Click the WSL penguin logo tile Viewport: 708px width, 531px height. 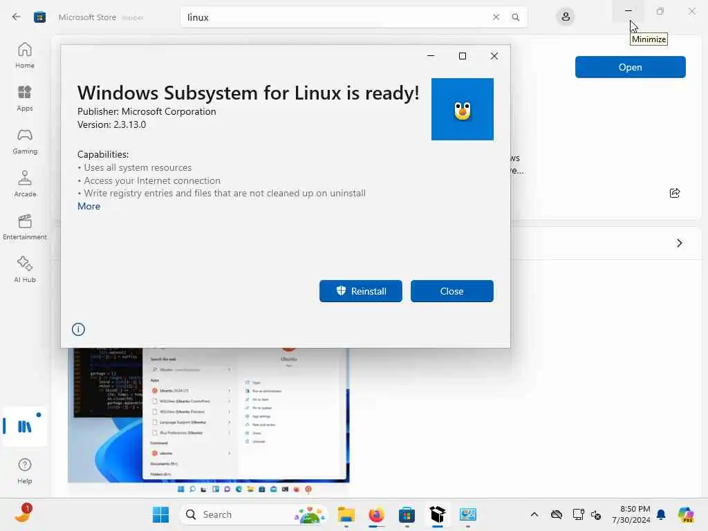tap(463, 109)
